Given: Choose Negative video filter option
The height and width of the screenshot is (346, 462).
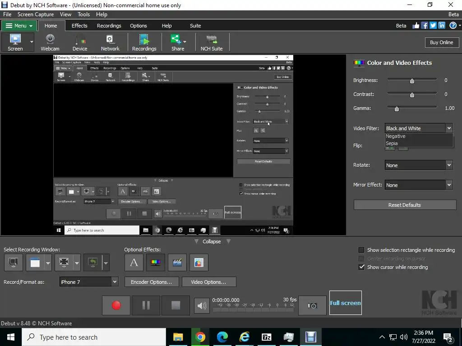Looking at the screenshot, I should tap(419, 136).
